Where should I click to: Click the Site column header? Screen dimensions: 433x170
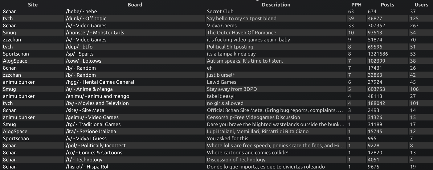33,5
